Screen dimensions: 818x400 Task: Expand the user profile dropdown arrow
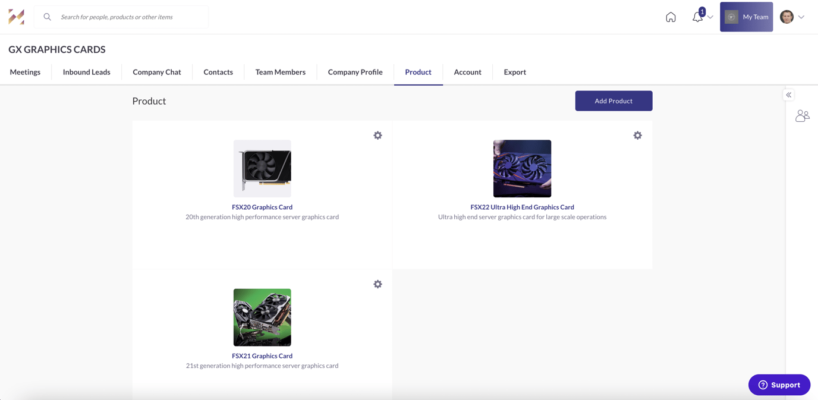(x=801, y=17)
